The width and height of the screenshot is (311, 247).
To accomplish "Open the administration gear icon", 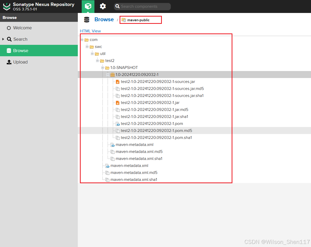I will coord(103,6).
